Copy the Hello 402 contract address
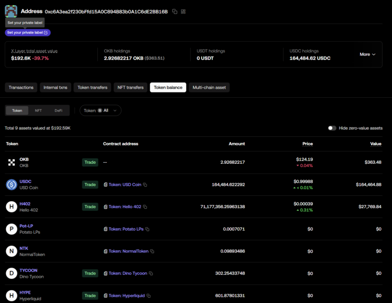 pyautogui.click(x=145, y=207)
